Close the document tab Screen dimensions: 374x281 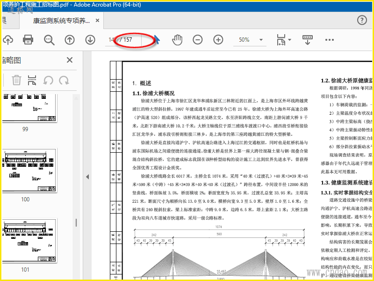[x=97, y=21]
